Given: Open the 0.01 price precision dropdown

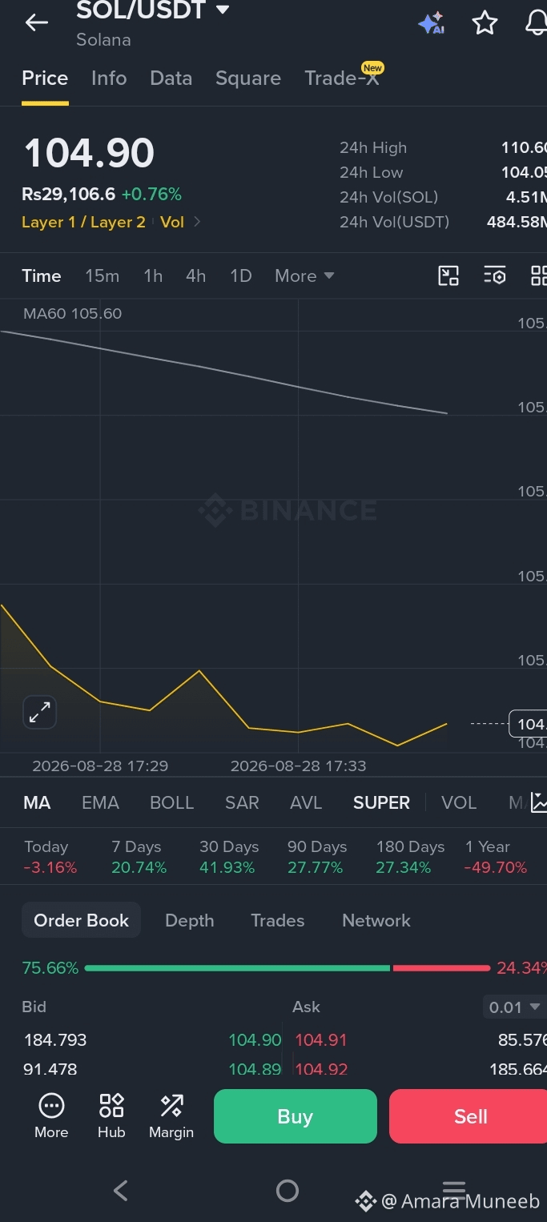Looking at the screenshot, I should pos(514,1007).
